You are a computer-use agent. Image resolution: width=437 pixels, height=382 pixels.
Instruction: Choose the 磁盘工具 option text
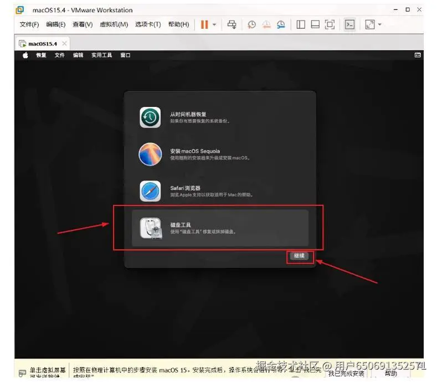click(181, 225)
